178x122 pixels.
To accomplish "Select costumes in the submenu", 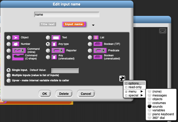I will 161,103.
